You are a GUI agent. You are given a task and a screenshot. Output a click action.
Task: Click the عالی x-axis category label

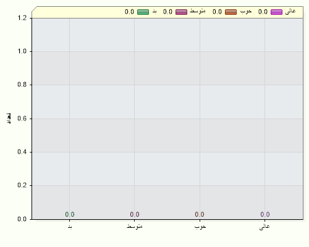[x=265, y=227]
